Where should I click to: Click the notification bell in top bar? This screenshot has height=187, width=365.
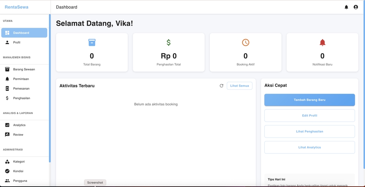click(x=346, y=7)
